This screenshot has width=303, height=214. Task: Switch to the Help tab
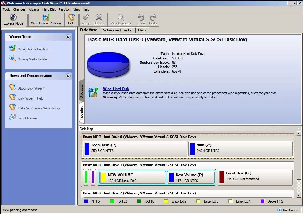142,30
